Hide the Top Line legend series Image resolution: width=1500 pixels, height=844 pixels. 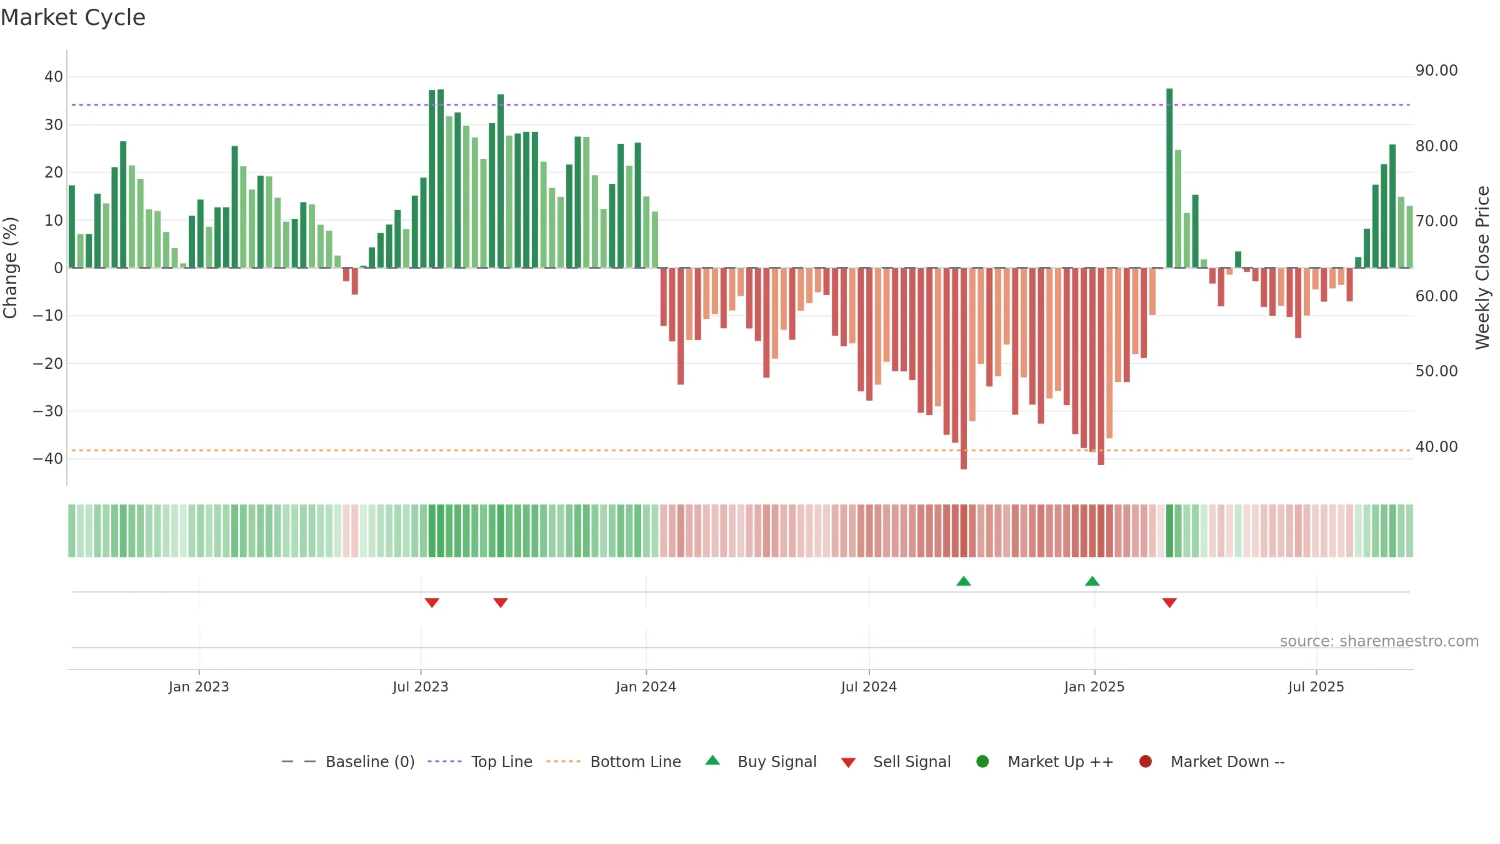pos(480,761)
